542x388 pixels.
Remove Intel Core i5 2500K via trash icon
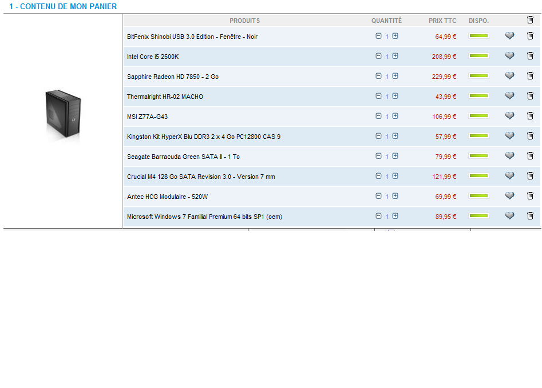tap(530, 56)
